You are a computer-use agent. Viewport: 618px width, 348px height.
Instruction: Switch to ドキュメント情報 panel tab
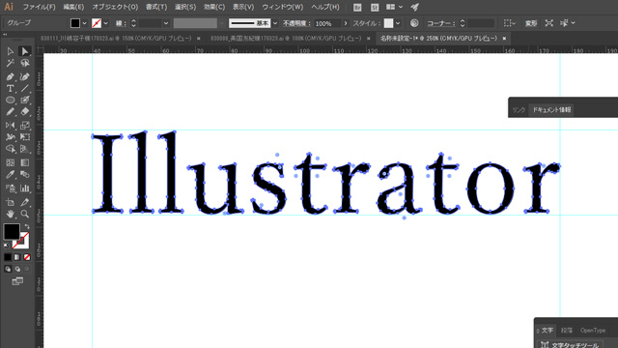click(x=551, y=109)
